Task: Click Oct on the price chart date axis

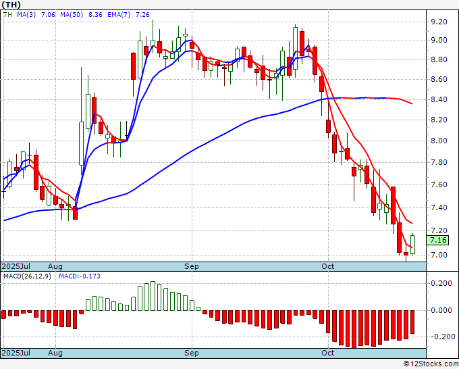Action: [x=328, y=266]
